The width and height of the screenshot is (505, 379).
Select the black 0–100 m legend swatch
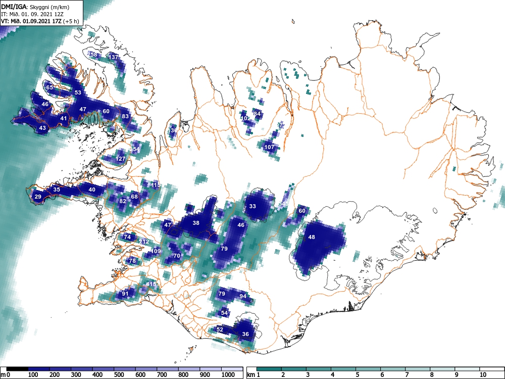pos(17,369)
